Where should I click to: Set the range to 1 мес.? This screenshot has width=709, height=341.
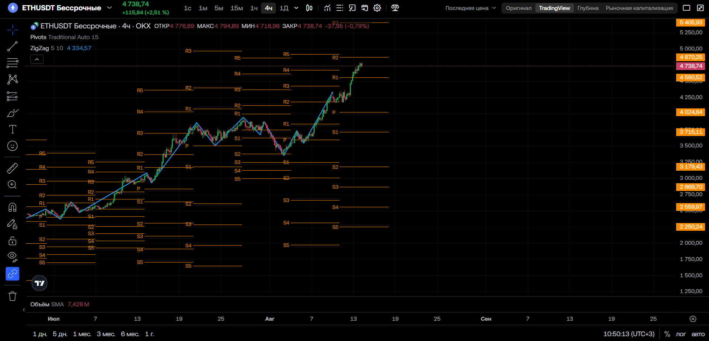(82, 334)
